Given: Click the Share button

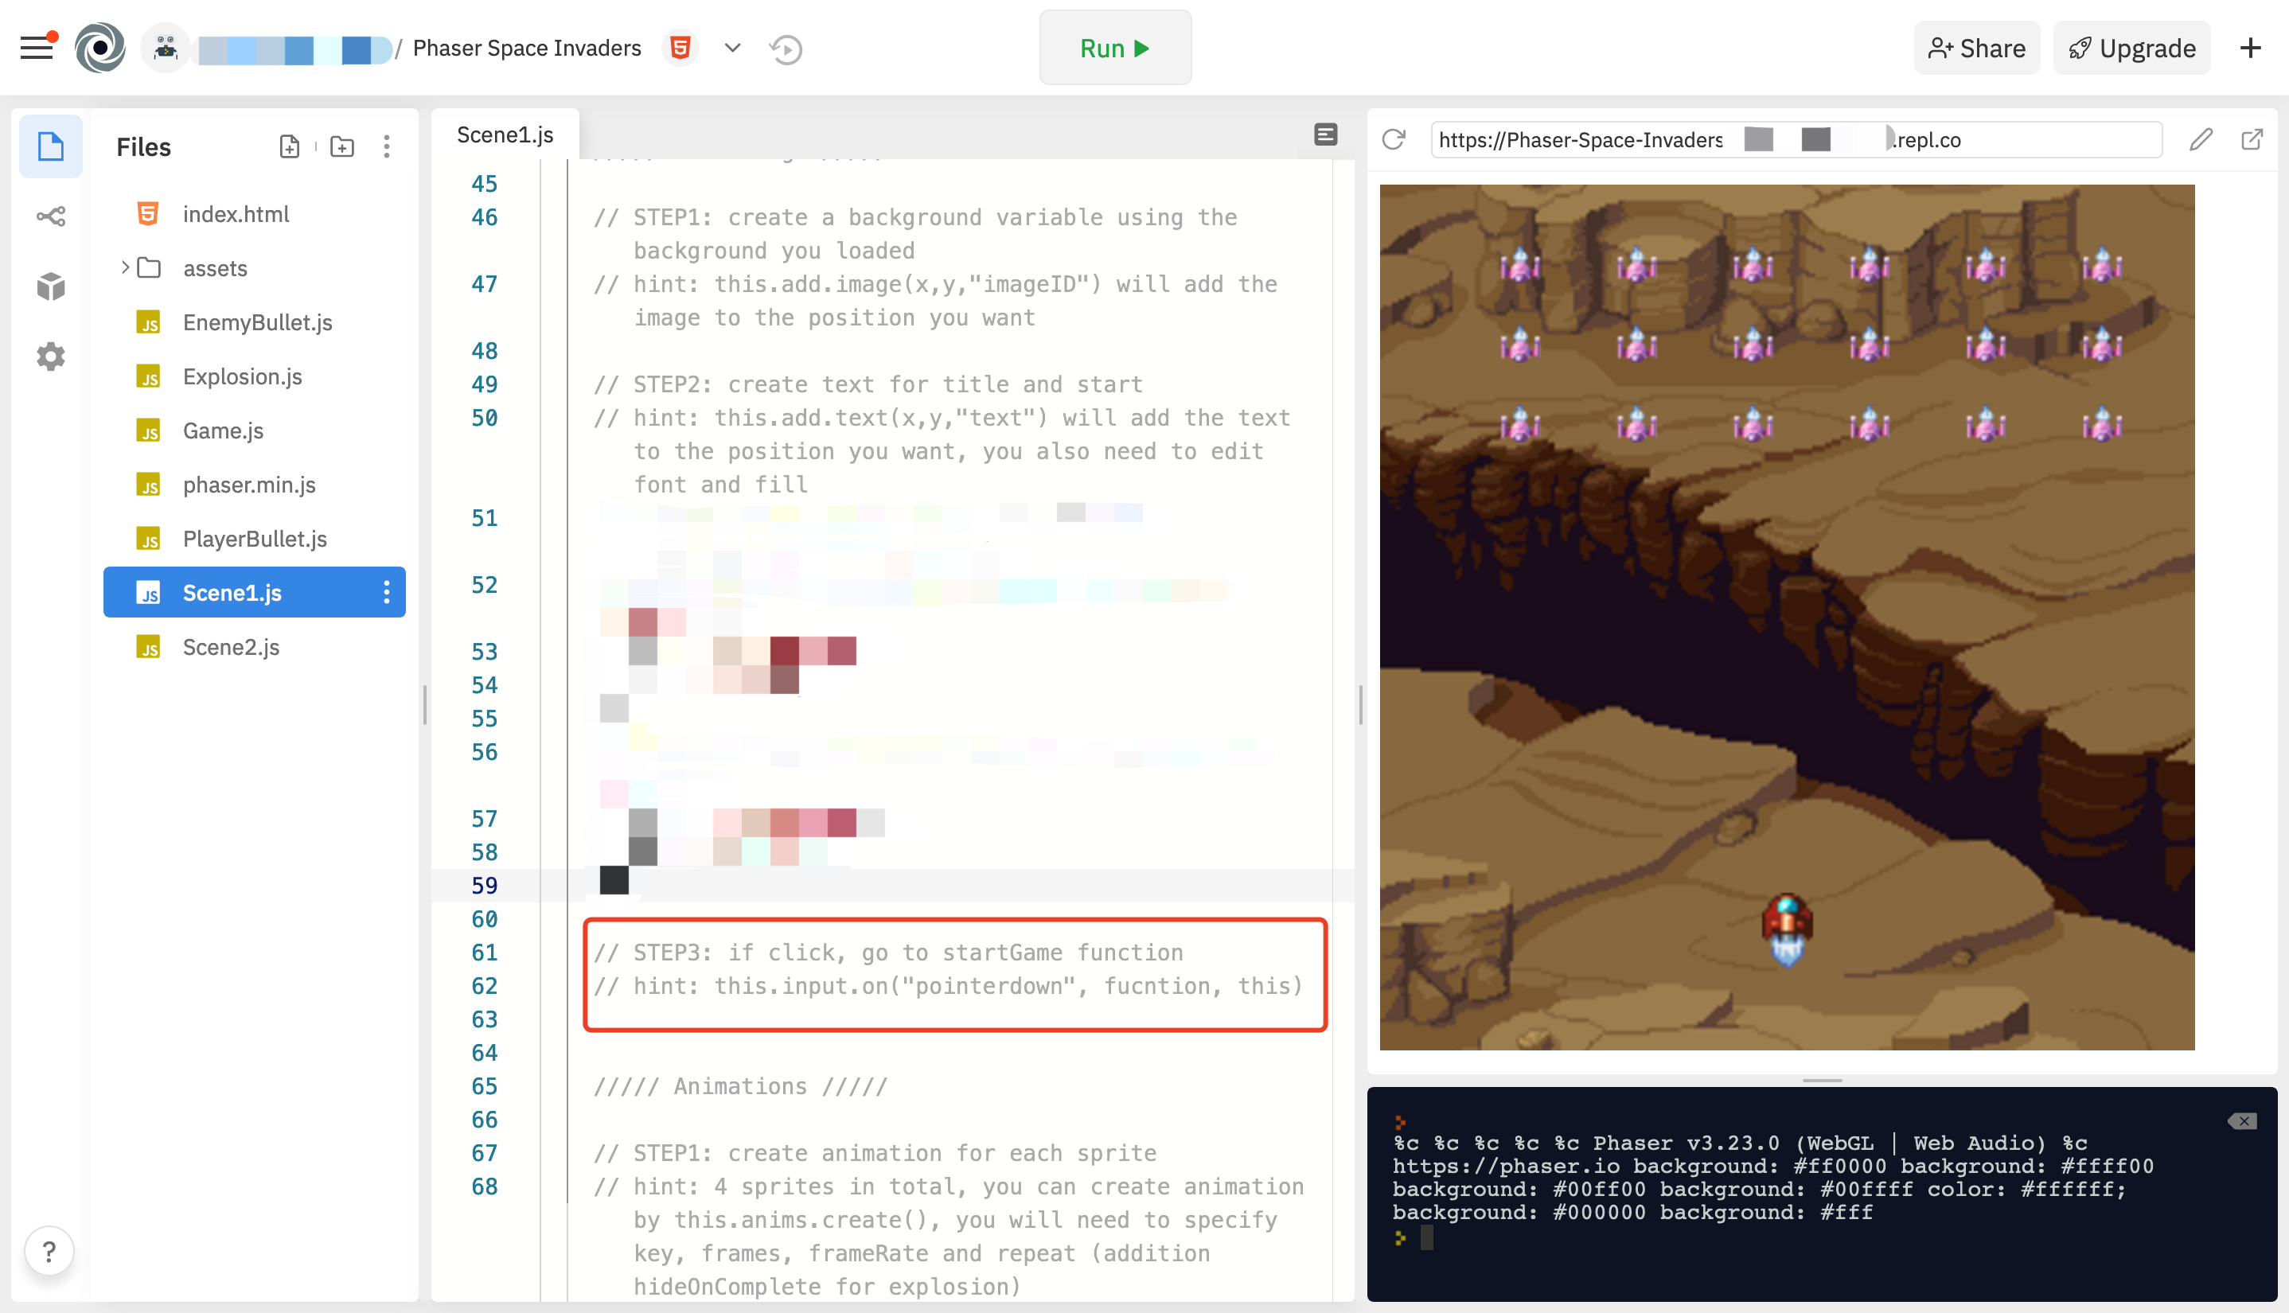Looking at the screenshot, I should (x=1976, y=49).
